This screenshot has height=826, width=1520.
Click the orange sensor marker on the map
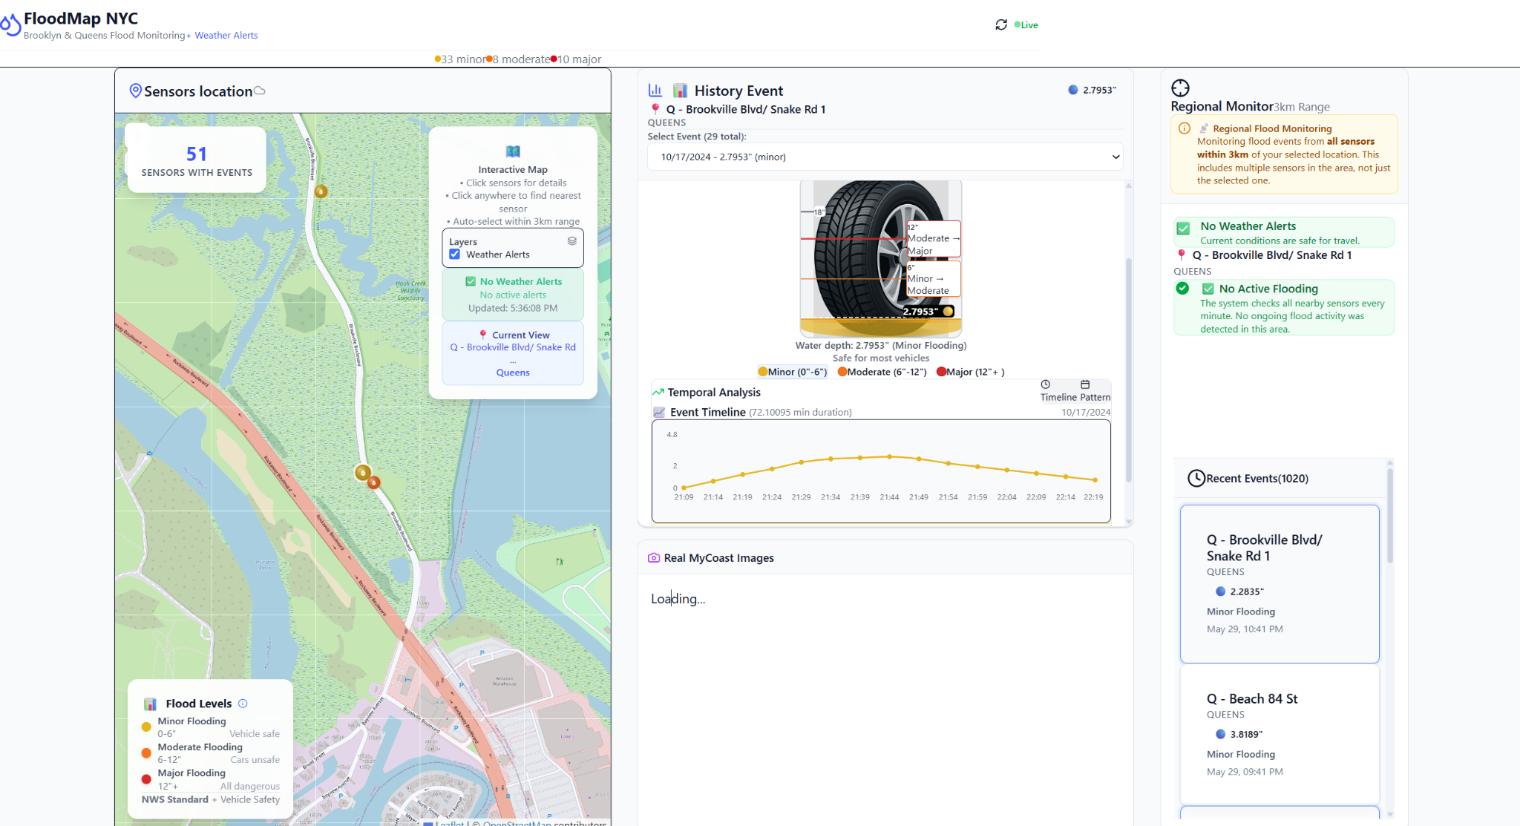click(x=374, y=482)
